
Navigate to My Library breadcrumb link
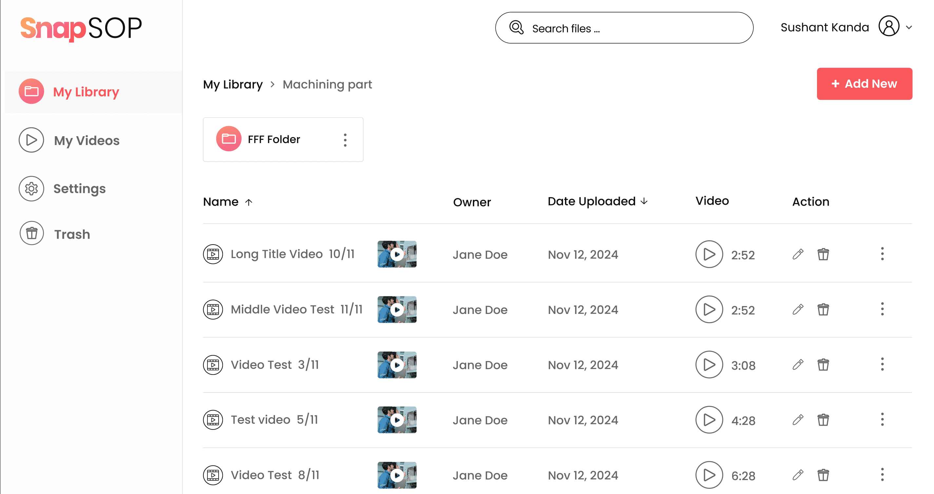232,84
